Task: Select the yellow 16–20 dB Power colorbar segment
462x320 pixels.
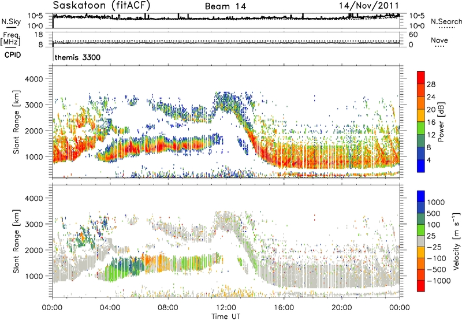Action: [421, 116]
